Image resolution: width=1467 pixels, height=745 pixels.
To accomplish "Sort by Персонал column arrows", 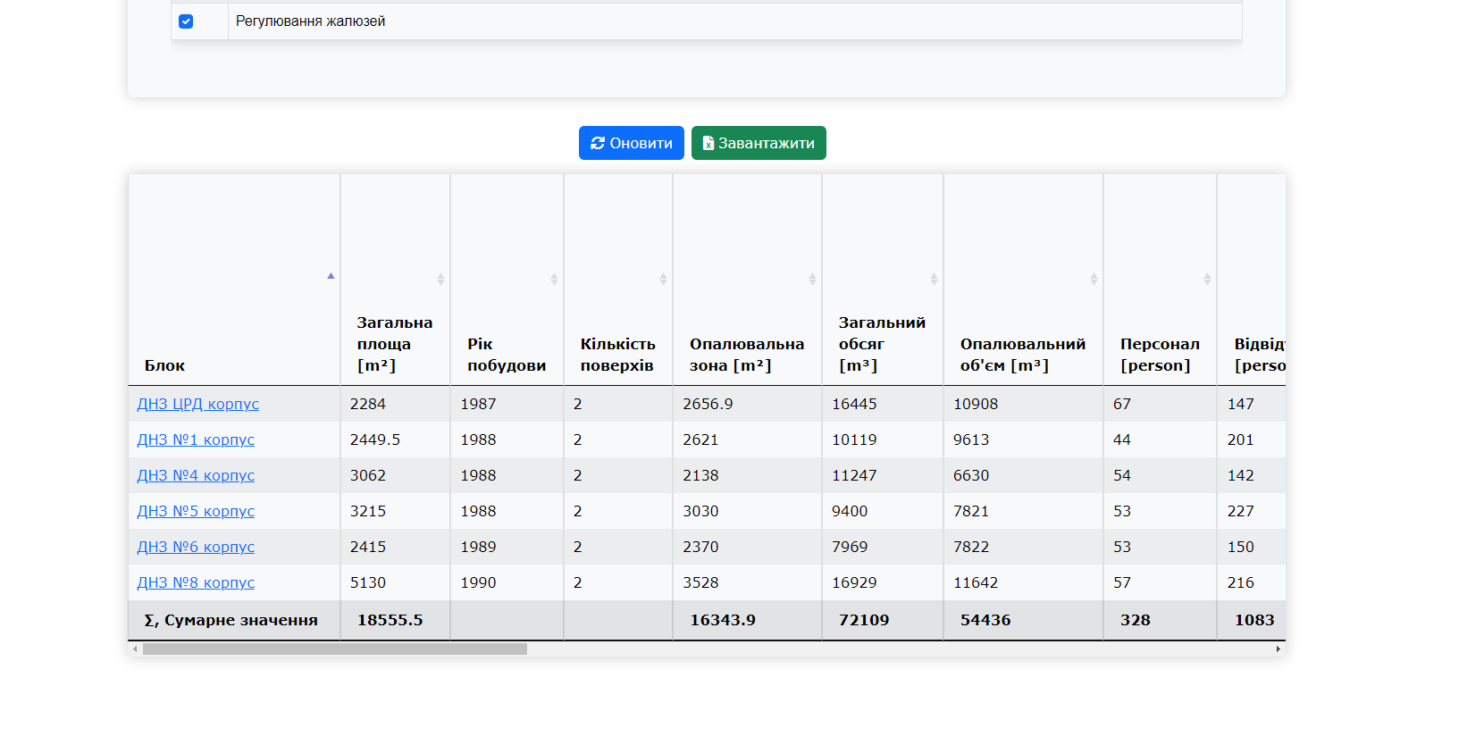I will (1207, 280).
